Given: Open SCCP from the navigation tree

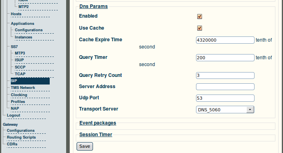Looking at the screenshot, I should tap(20, 67).
